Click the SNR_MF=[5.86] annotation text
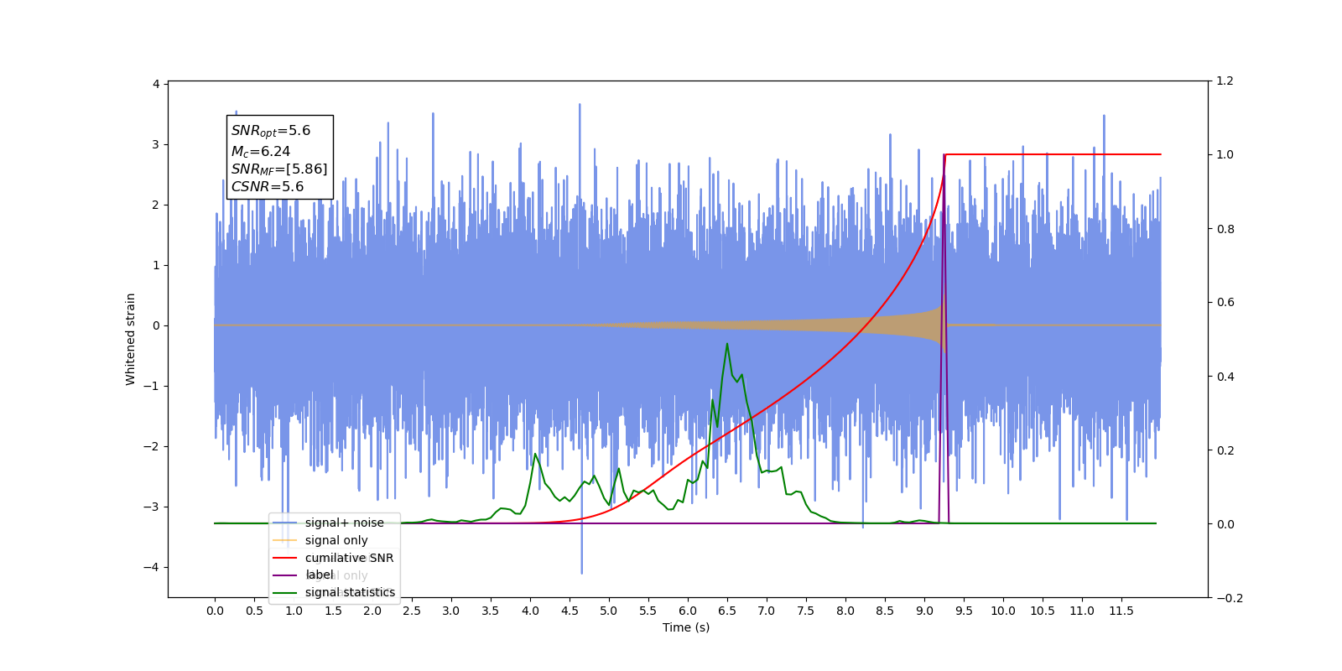 point(279,169)
